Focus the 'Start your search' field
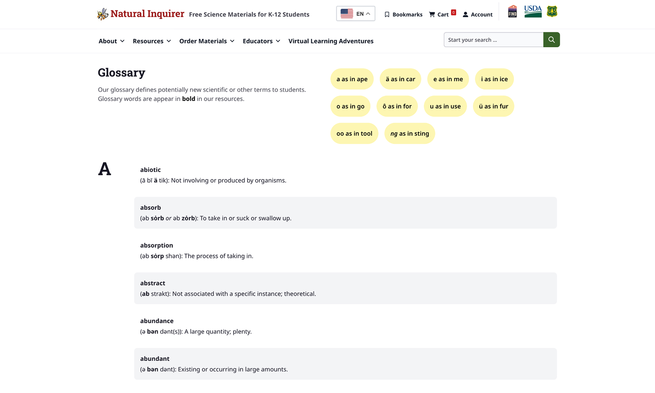The width and height of the screenshot is (655, 393). pyautogui.click(x=494, y=40)
